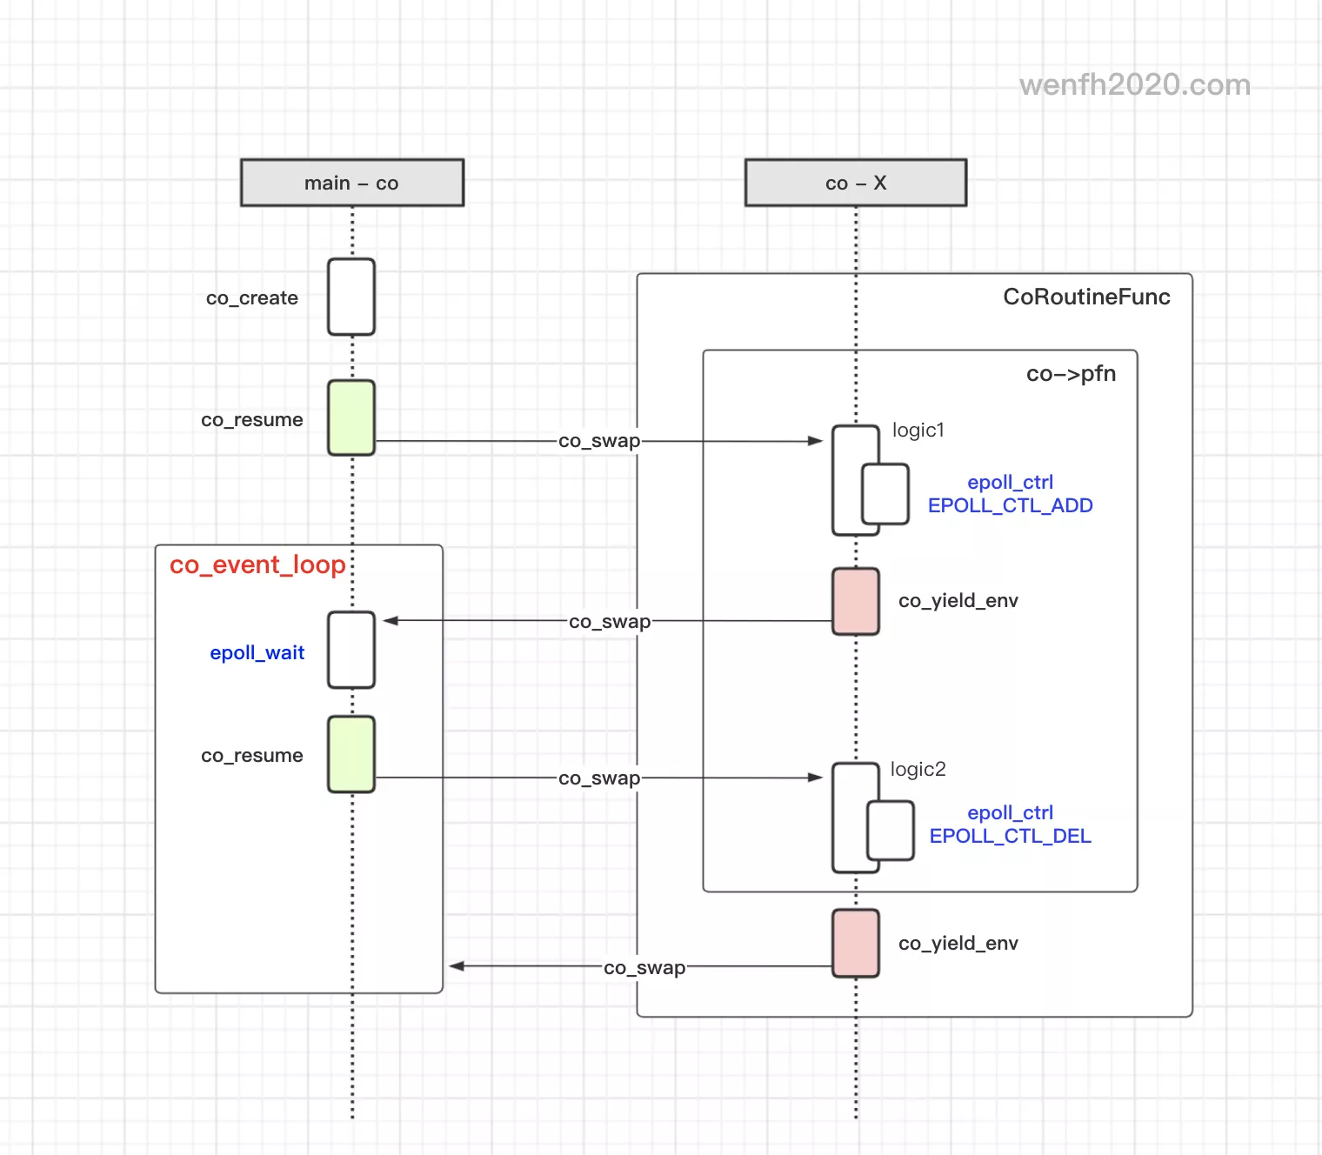
Task: Open the wenfh2020.com watermark link
Action: point(1134,85)
